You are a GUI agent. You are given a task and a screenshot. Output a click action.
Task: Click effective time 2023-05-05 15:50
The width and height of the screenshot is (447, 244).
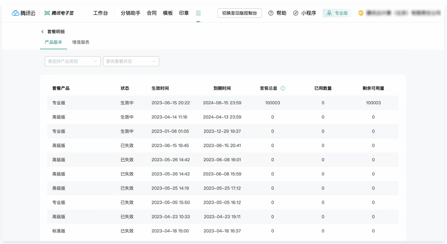[171, 202]
